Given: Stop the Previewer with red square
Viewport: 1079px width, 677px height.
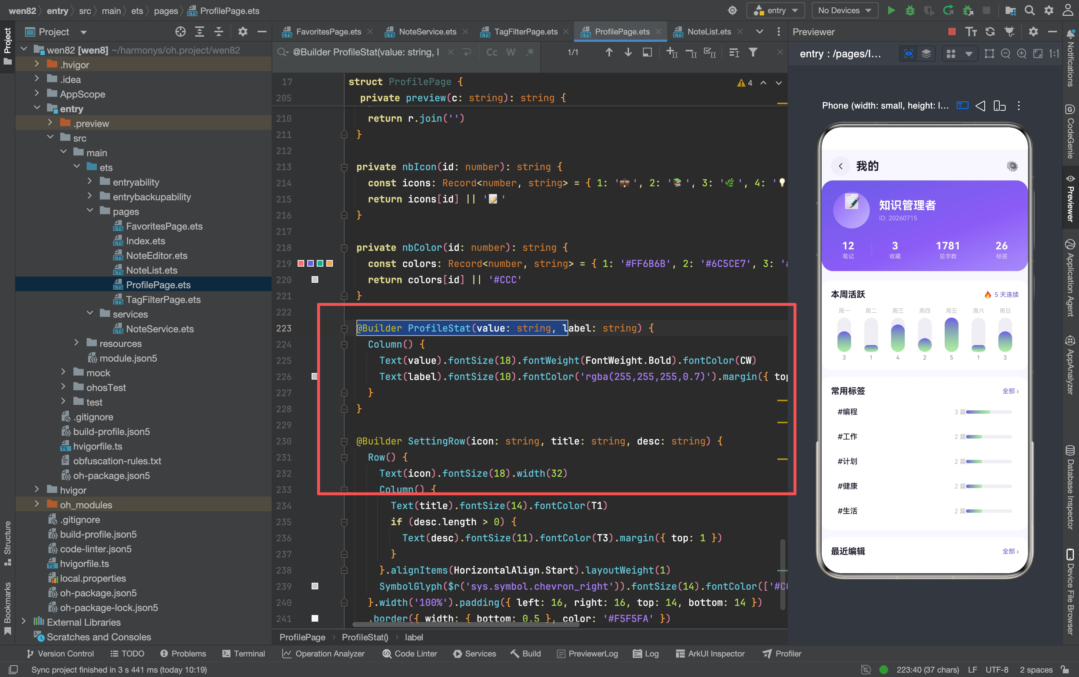Looking at the screenshot, I should 952,31.
